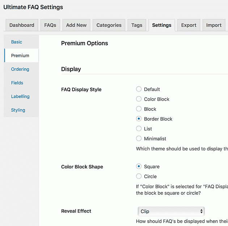
Task: Choose List display style
Action: [139, 129]
